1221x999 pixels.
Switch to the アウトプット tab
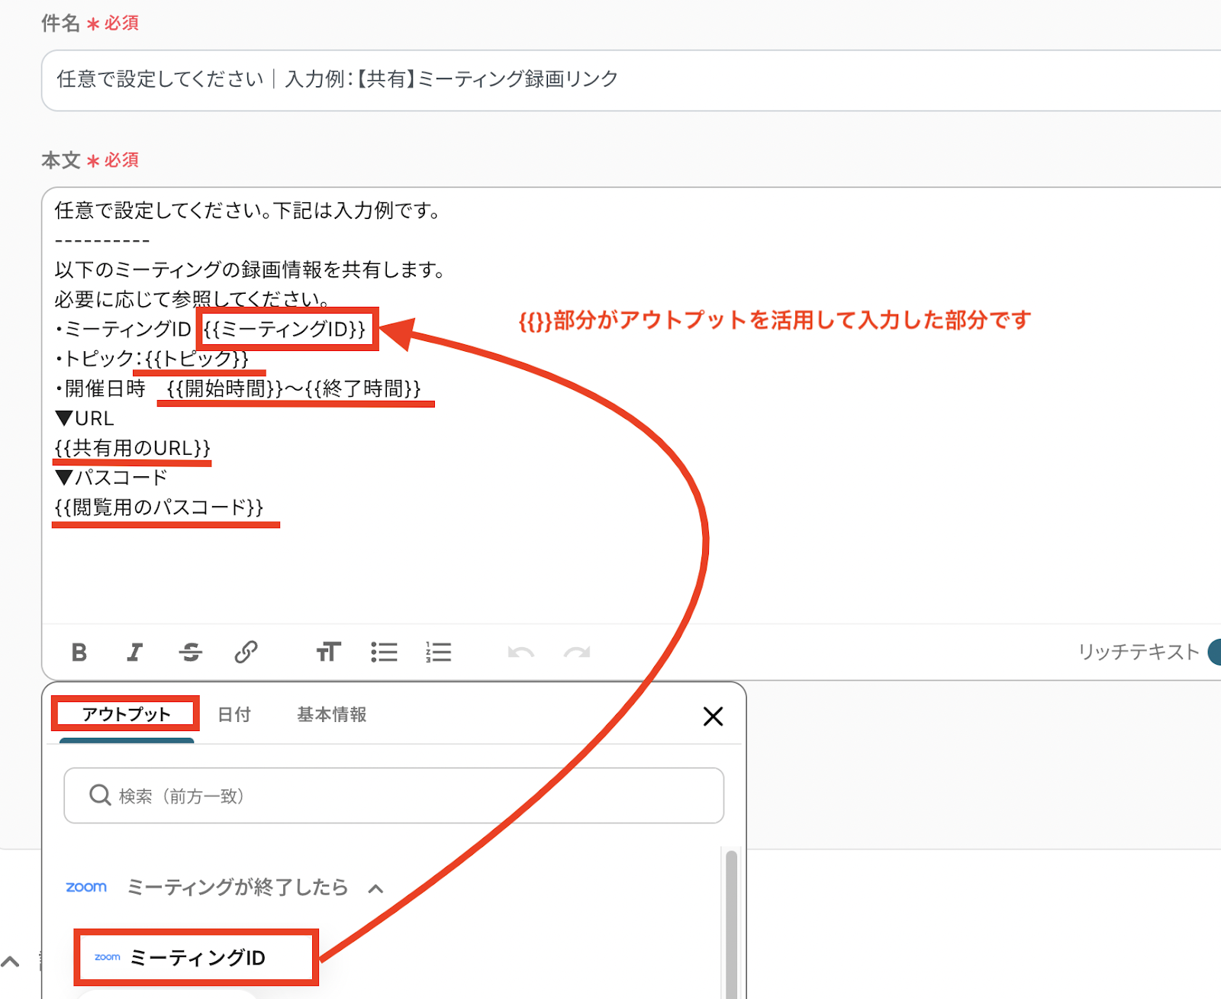click(126, 714)
